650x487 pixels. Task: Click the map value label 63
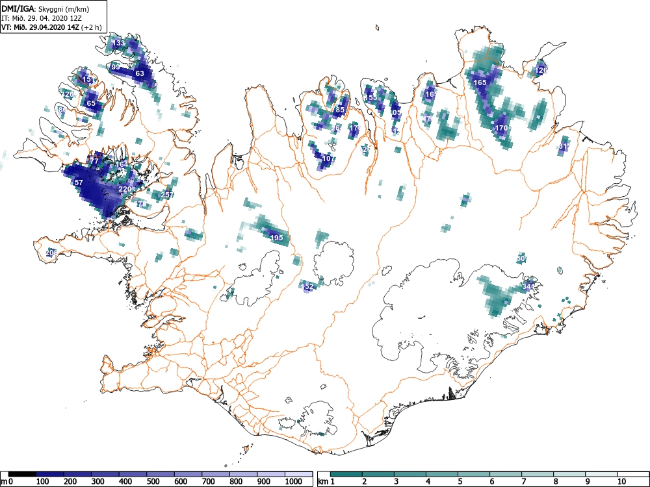pos(140,74)
